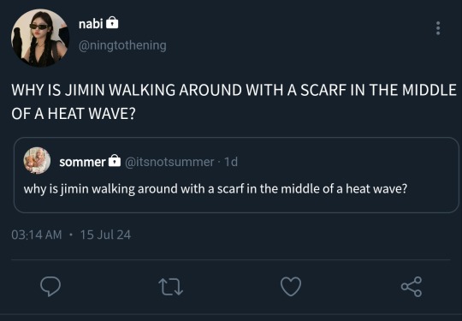
Task: Click the sommer display name
Action: tap(82, 162)
